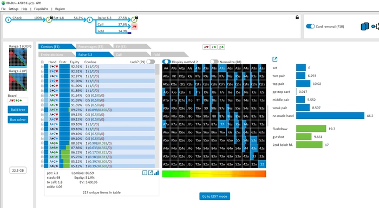Open the bar chart icon below hand table
Image resolution: width=379 pixels, height=208 pixels.
click(x=156, y=172)
